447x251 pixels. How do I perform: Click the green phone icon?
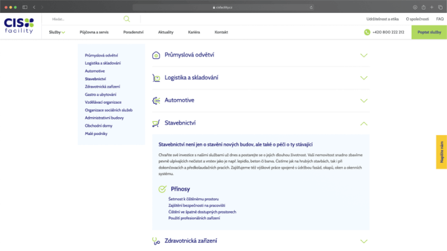pos(367,32)
